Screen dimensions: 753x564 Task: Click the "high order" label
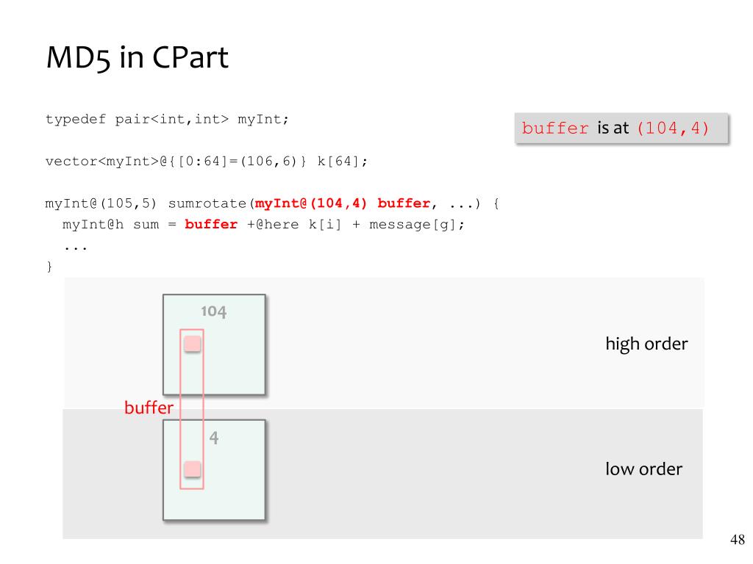pyautogui.click(x=646, y=344)
